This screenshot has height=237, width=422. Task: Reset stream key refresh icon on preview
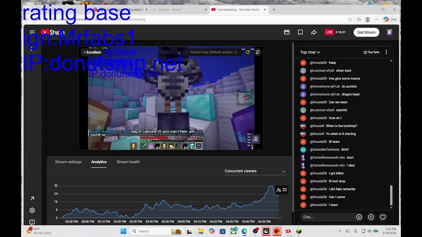(x=248, y=52)
